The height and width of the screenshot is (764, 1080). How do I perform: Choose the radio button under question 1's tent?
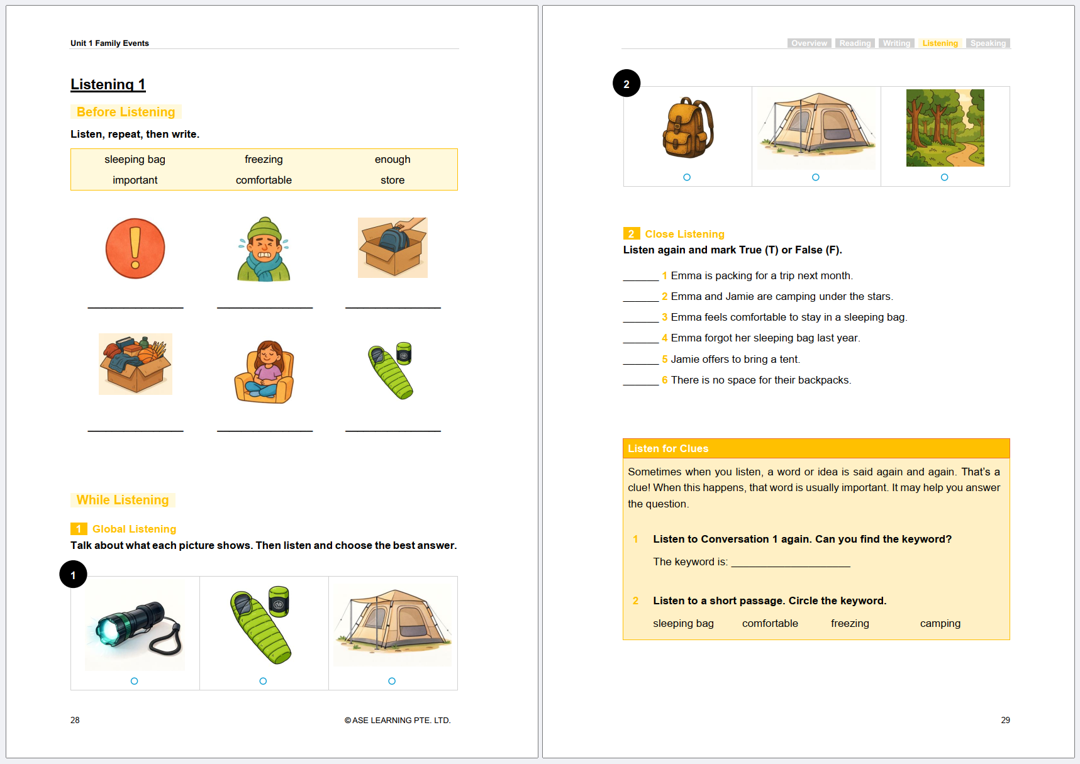coord(392,681)
